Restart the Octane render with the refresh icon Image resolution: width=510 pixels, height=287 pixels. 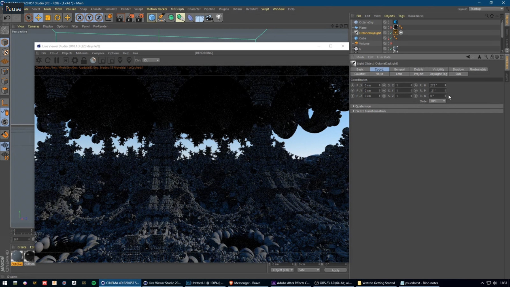[48, 60]
